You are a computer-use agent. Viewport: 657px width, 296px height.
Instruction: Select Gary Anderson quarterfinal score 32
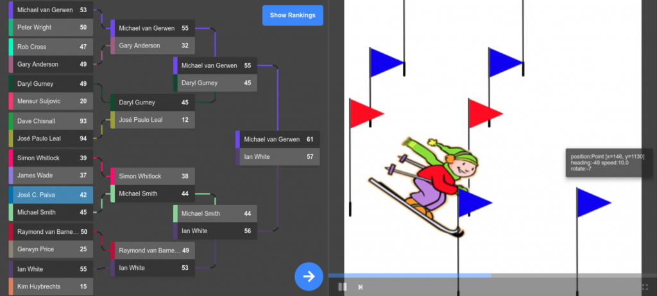(153, 45)
